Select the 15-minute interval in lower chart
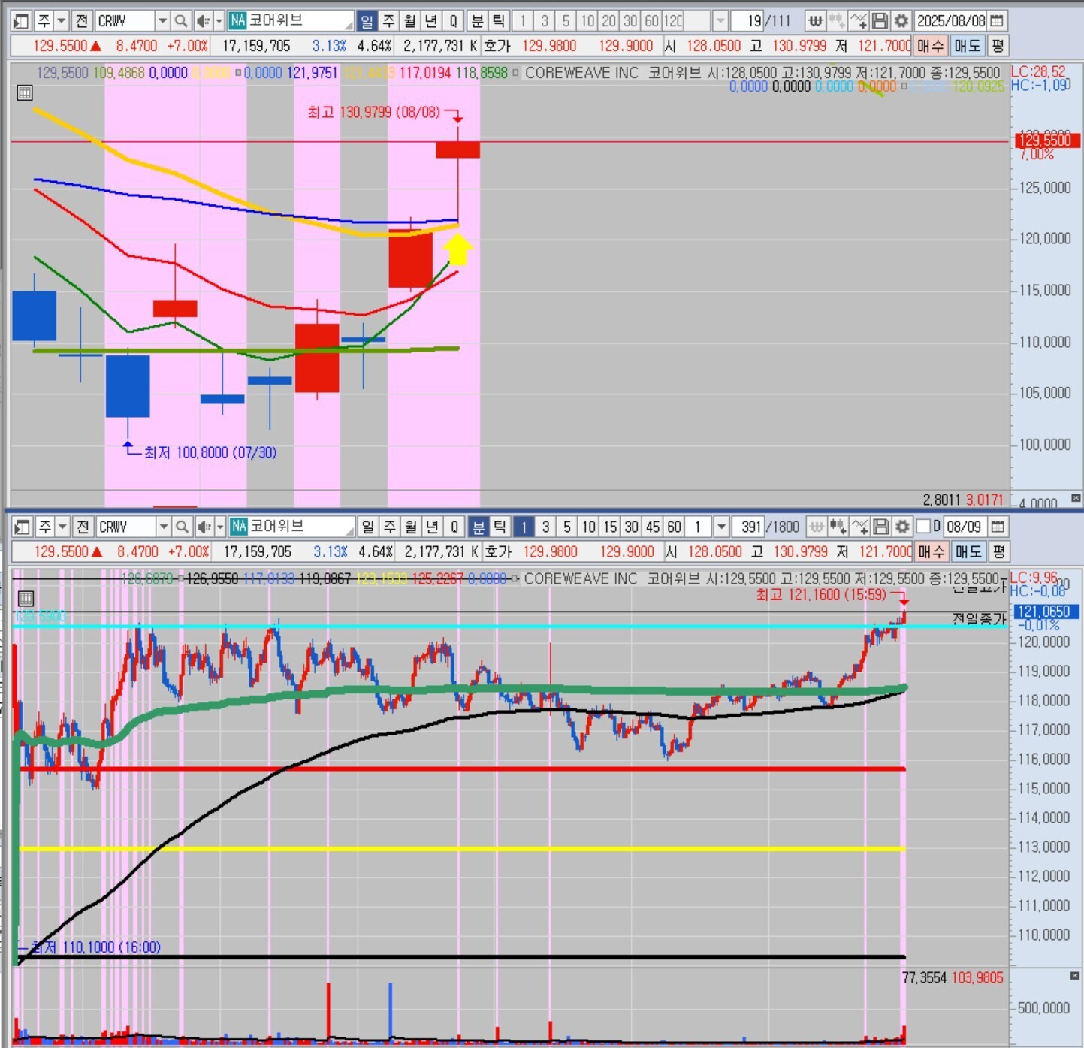Image resolution: width=1084 pixels, height=1048 pixels. click(x=610, y=527)
